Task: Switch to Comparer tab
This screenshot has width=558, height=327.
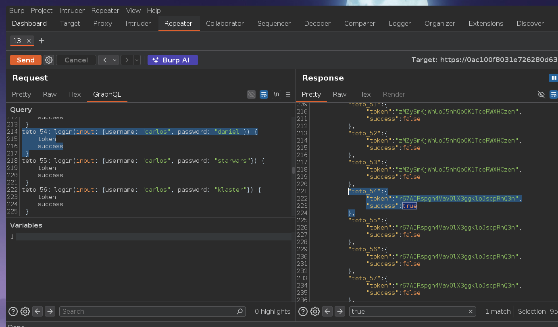Action: click(360, 23)
